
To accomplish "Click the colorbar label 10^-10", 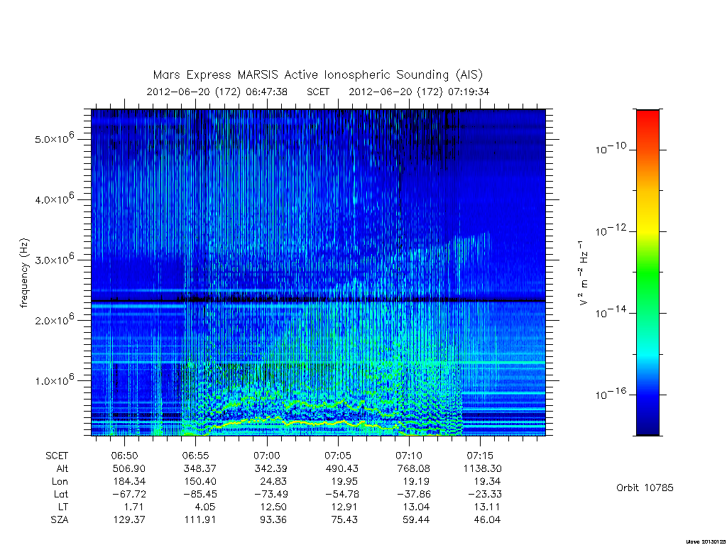I will (611, 148).
